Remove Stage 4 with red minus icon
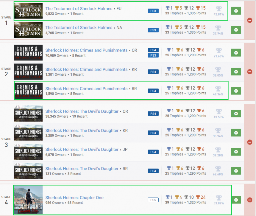 [x=249, y=200]
